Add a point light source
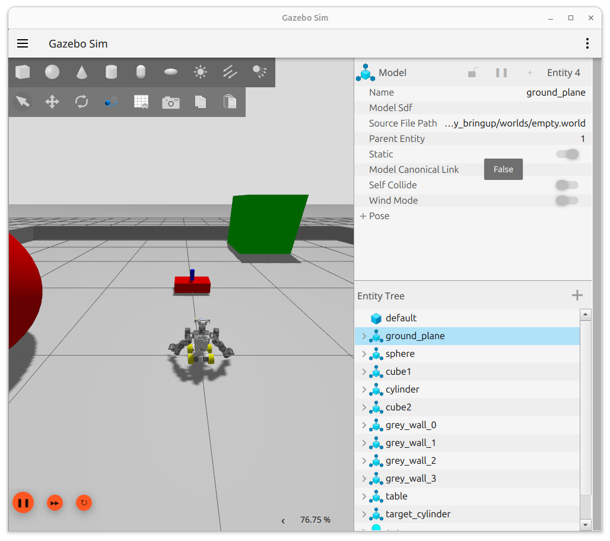This screenshot has height=541, width=610. (x=200, y=72)
